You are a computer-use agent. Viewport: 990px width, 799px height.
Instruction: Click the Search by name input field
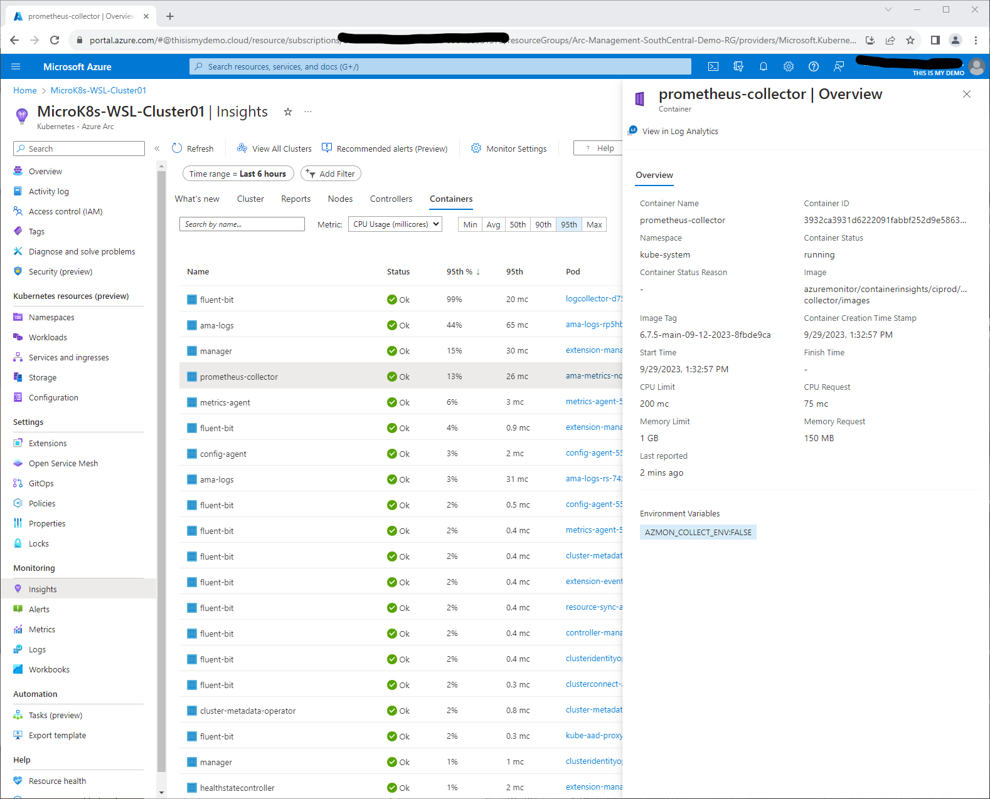pos(242,224)
